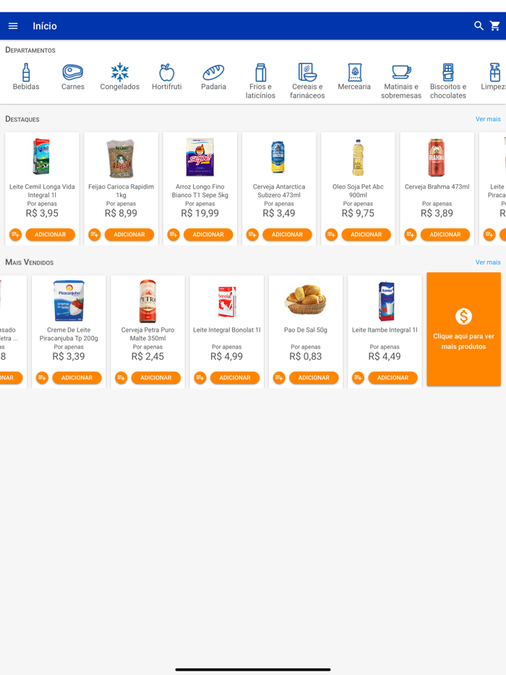Viewport: 506px width, 675px height.
Task: Select the Hortifruti department
Action: [x=167, y=77]
